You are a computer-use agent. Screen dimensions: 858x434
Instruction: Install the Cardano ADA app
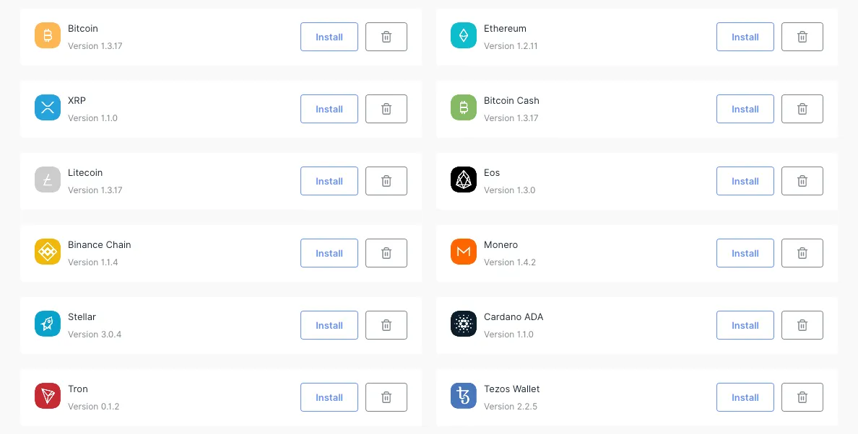point(745,325)
